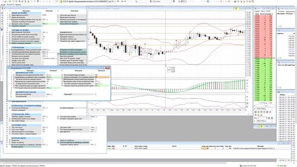Click the yellow lock icon in top toolbar
This screenshot has width=297, height=167.
pyautogui.click(x=61, y=1)
